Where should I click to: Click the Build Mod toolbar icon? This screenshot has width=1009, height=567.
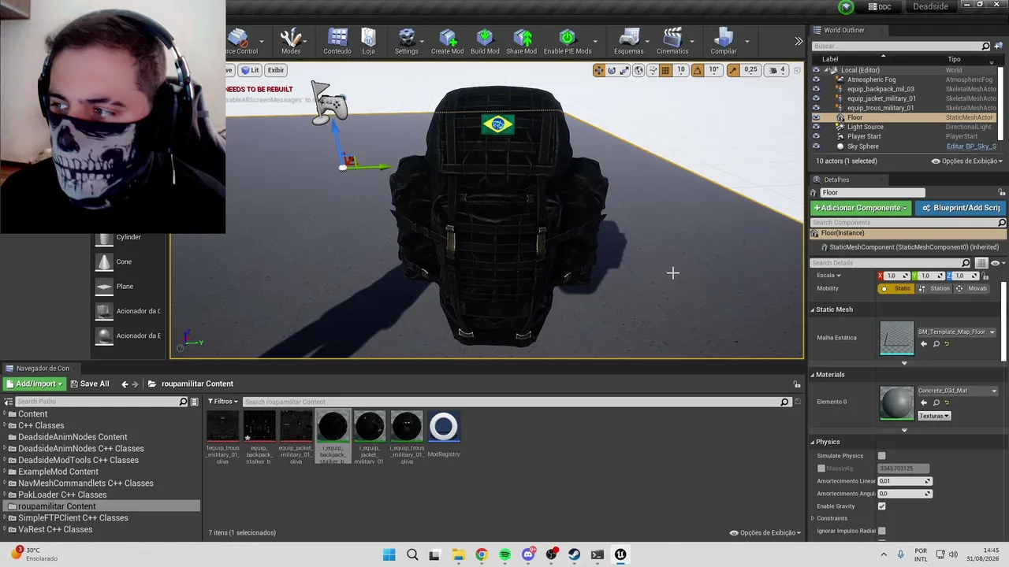tap(485, 41)
